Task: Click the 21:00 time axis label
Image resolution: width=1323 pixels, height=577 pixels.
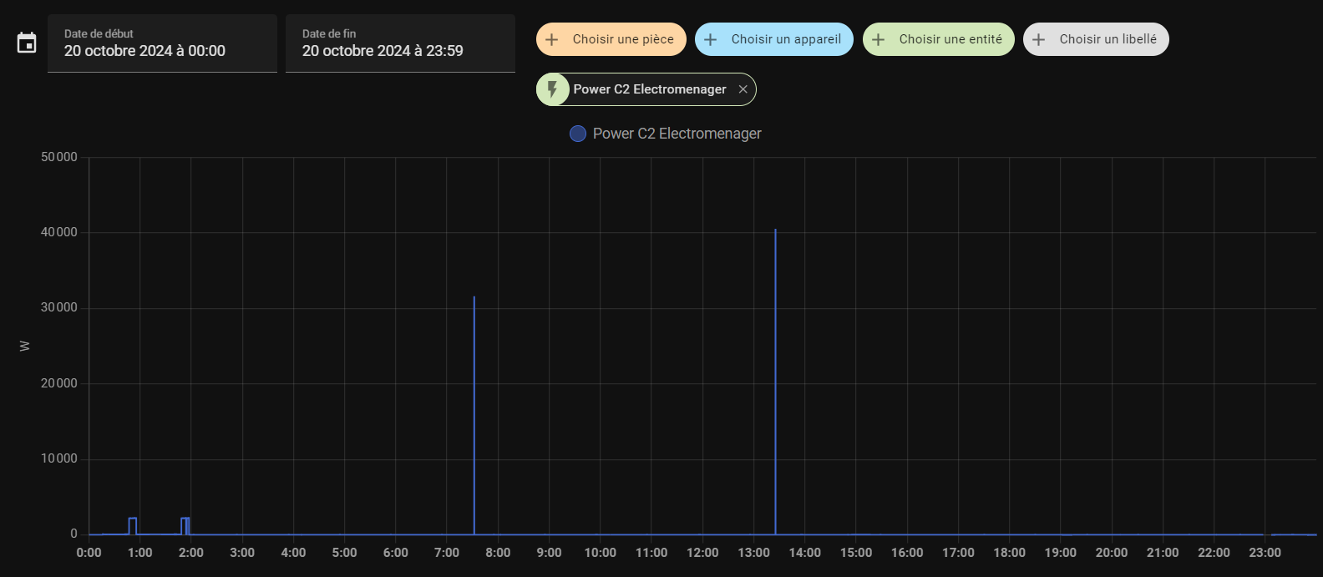Action: [1163, 553]
